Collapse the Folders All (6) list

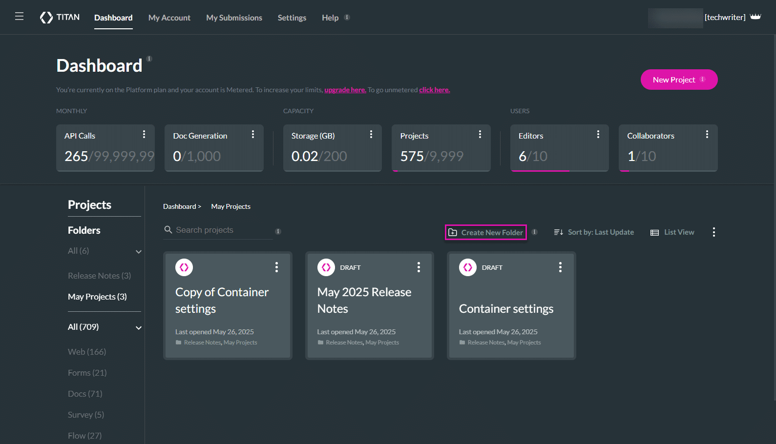(139, 252)
